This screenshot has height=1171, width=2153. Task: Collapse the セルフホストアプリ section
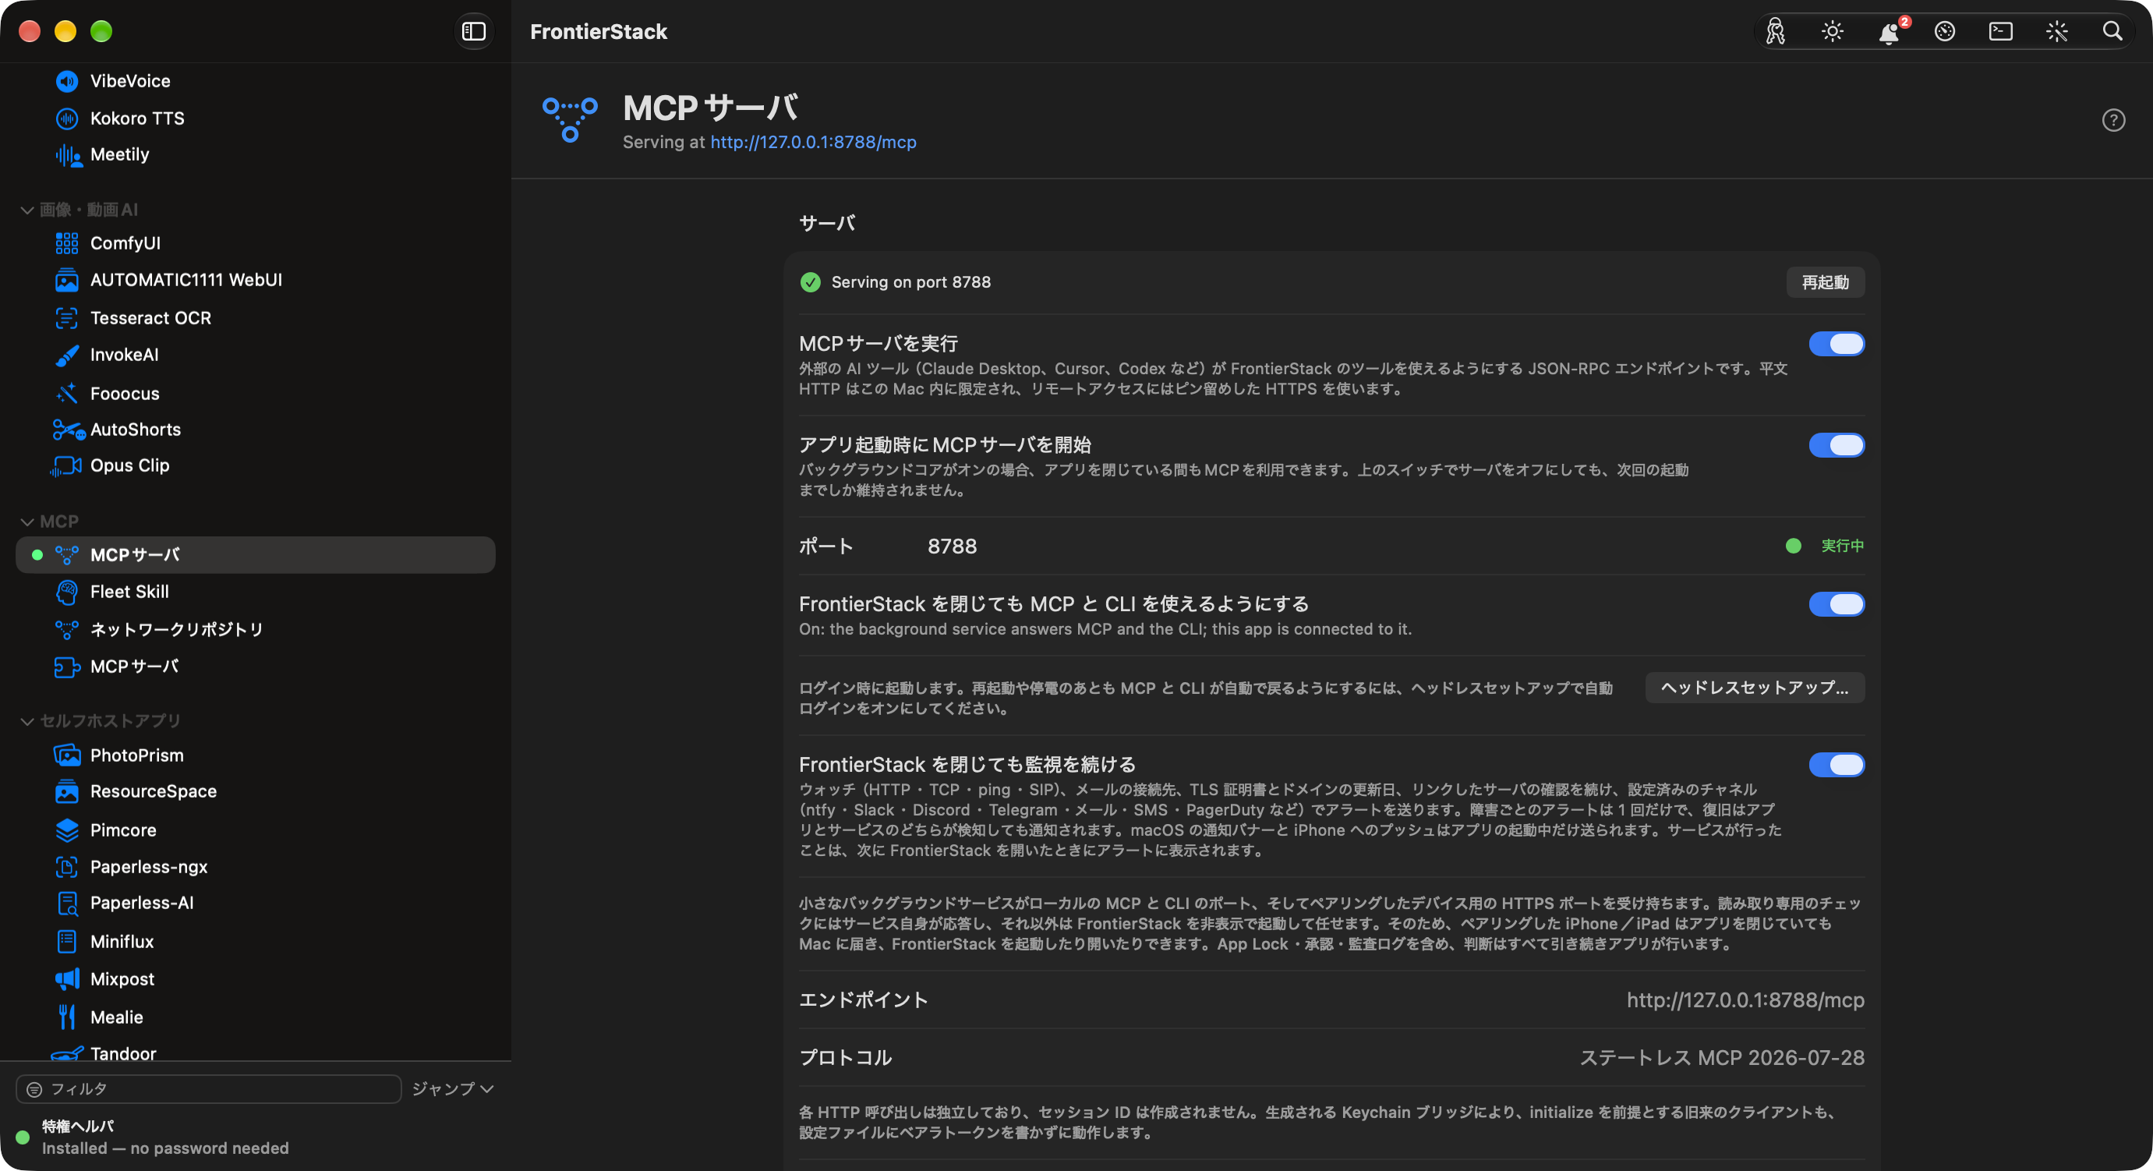tap(27, 720)
